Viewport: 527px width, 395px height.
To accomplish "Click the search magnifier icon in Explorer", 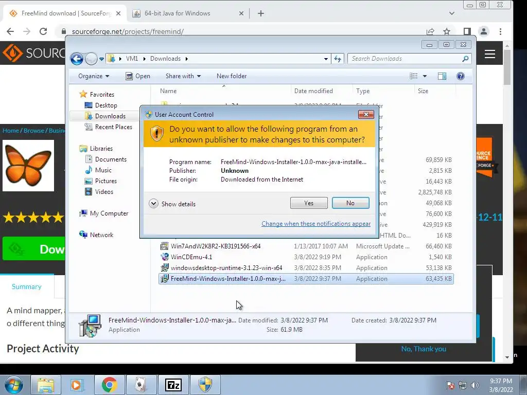I will [465, 59].
